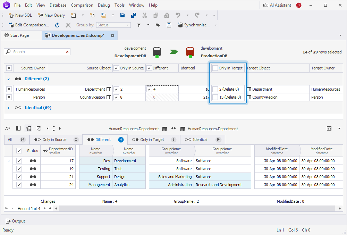The height and width of the screenshot is (235, 347).
Task: Collapse the Different (2) group
Action: (9, 79)
